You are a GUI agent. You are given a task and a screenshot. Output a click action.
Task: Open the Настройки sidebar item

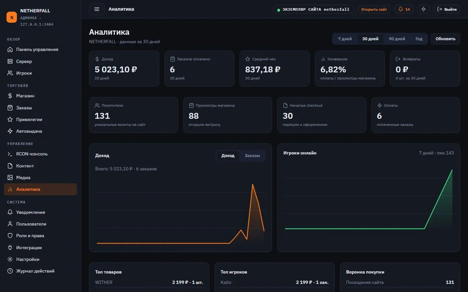tap(40, 259)
